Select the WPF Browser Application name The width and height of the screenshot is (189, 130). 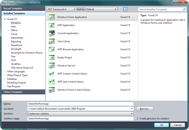coord(71,49)
